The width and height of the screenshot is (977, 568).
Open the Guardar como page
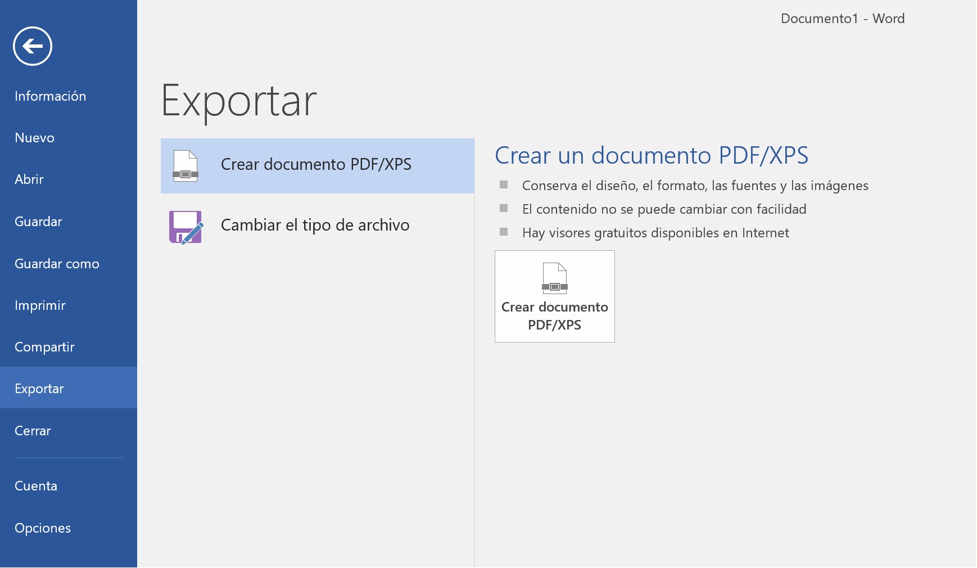[x=57, y=264]
